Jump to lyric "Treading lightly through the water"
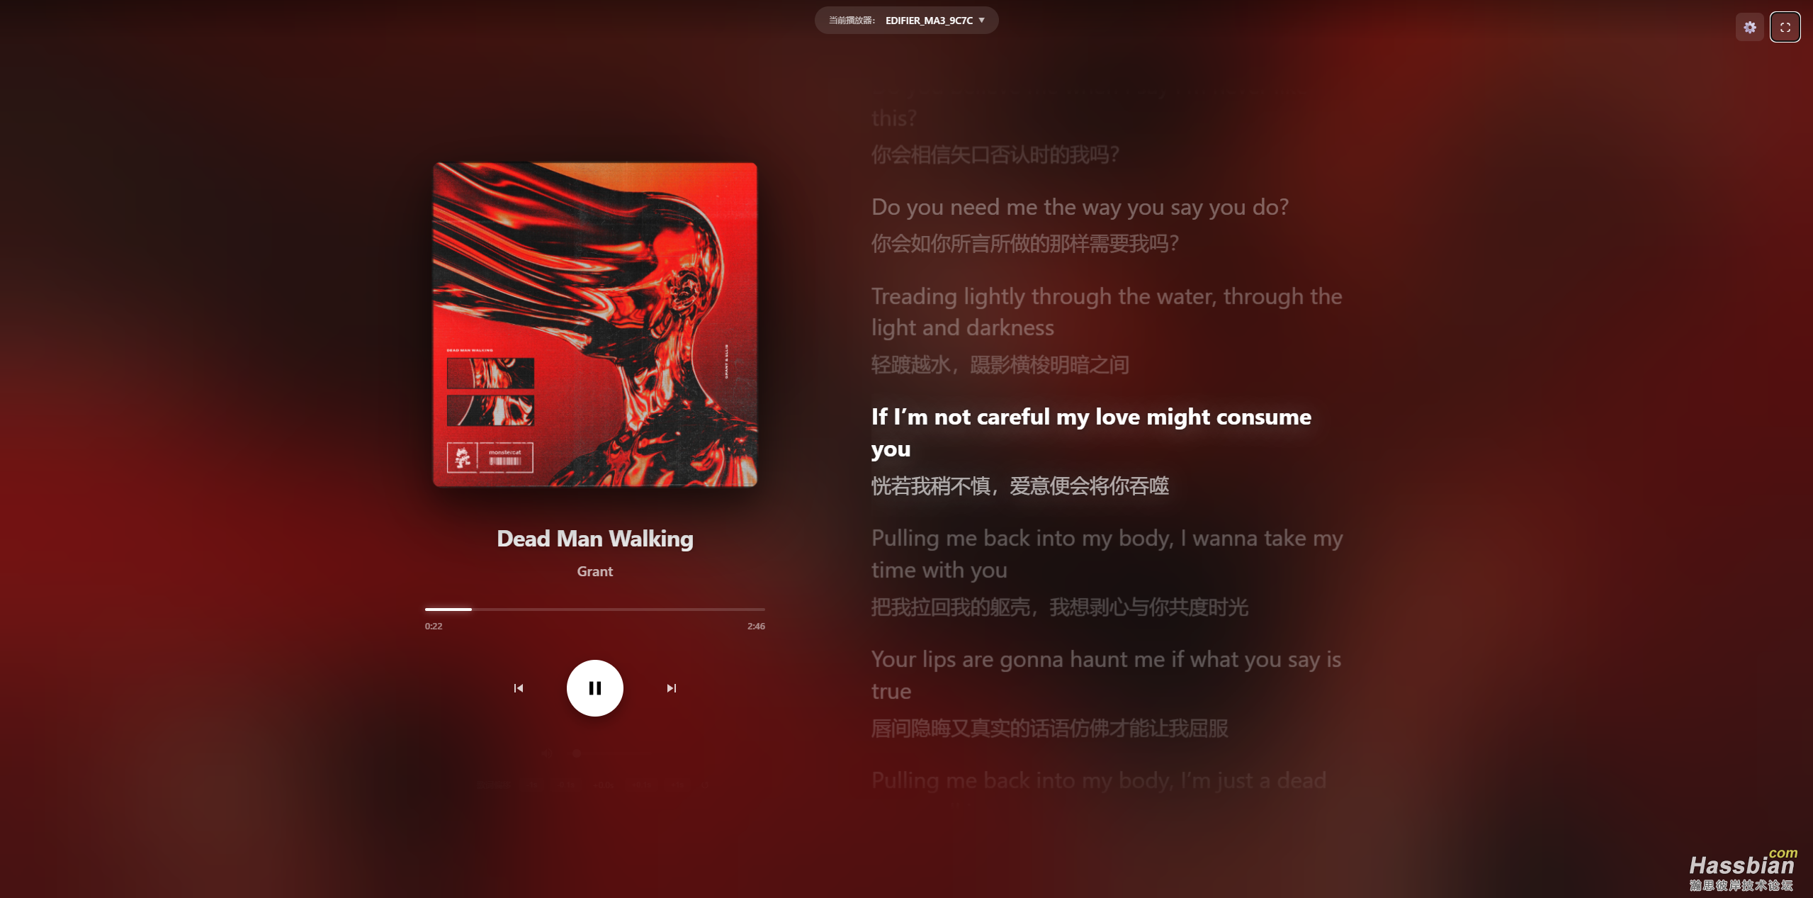The width and height of the screenshot is (1813, 898). coord(1107,312)
